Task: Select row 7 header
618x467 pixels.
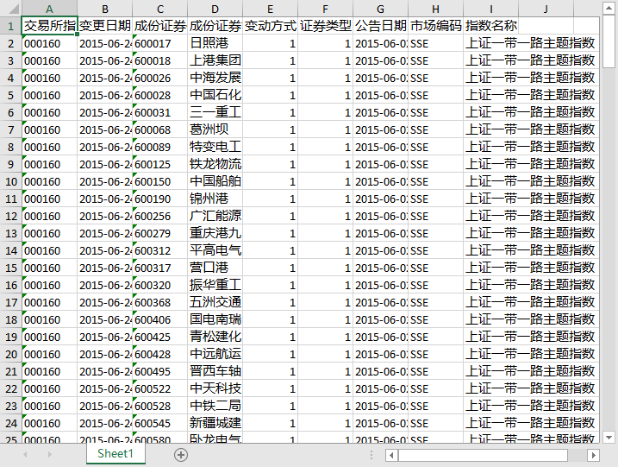Action: point(10,129)
